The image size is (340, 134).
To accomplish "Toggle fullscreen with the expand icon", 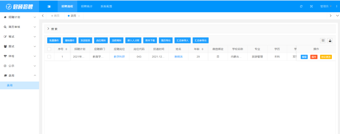I will (311, 6).
